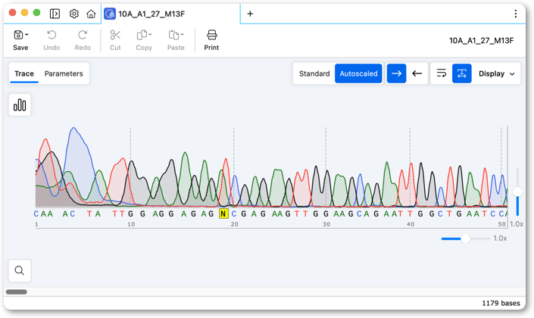Click the Print icon

tap(211, 35)
